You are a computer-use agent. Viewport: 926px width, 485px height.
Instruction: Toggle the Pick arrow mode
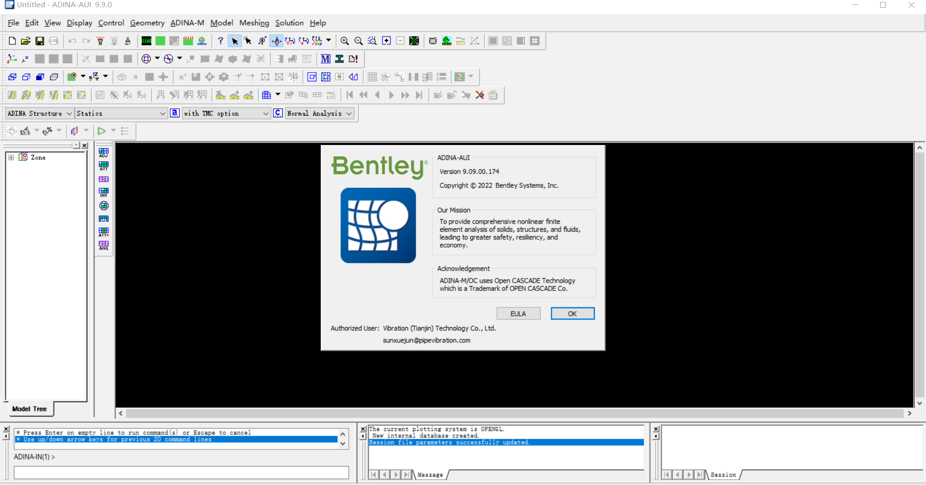coord(234,41)
